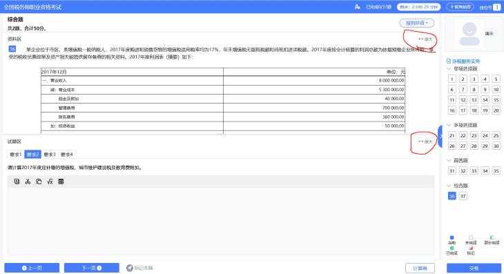Enlarge the 试题区 panel with 放大
504x274 pixels.
point(425,141)
